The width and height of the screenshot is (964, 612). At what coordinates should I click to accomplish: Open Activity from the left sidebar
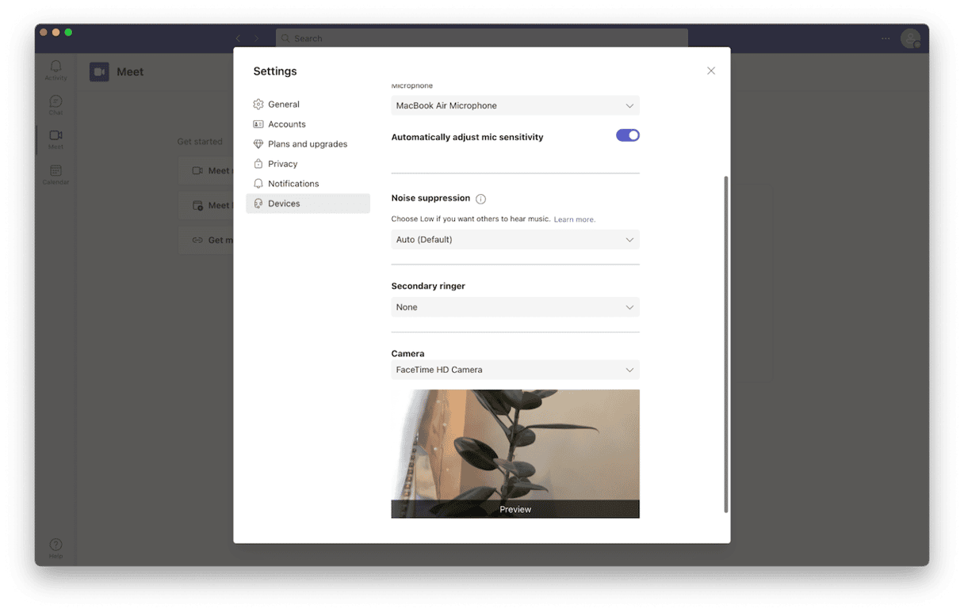click(55, 70)
